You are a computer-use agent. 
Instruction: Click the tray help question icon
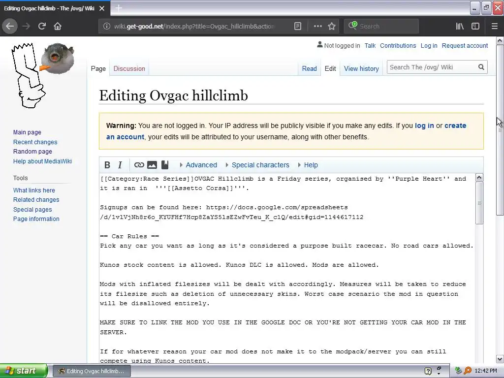[428, 371]
